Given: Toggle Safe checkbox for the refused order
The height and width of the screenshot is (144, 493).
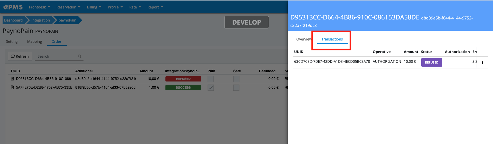Looking at the screenshot, I should click(x=236, y=79).
